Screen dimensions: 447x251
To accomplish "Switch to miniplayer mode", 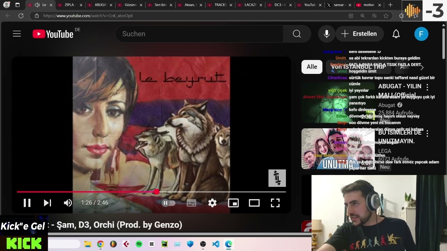I will [233, 203].
